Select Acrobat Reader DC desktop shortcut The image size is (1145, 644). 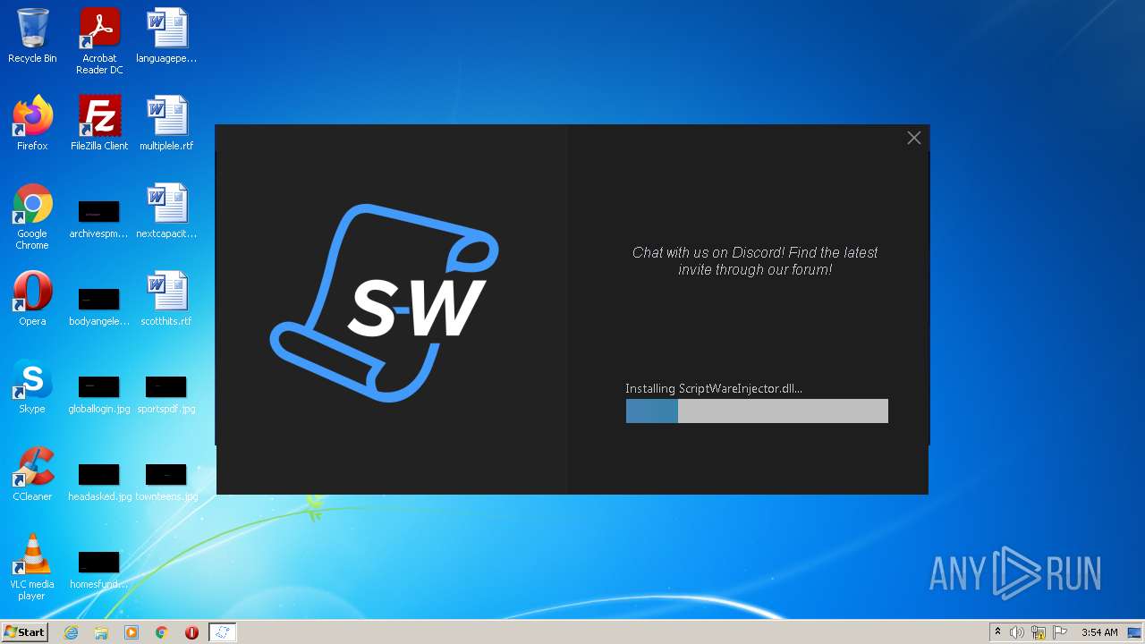(99, 41)
